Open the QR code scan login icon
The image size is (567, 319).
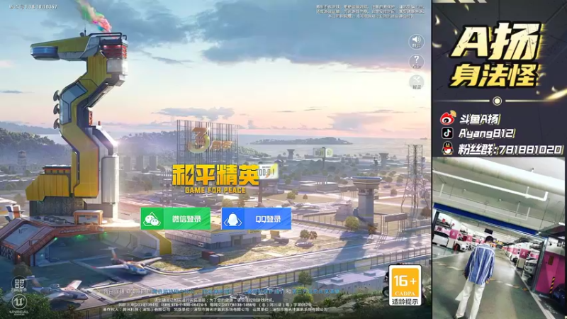(x=19, y=285)
